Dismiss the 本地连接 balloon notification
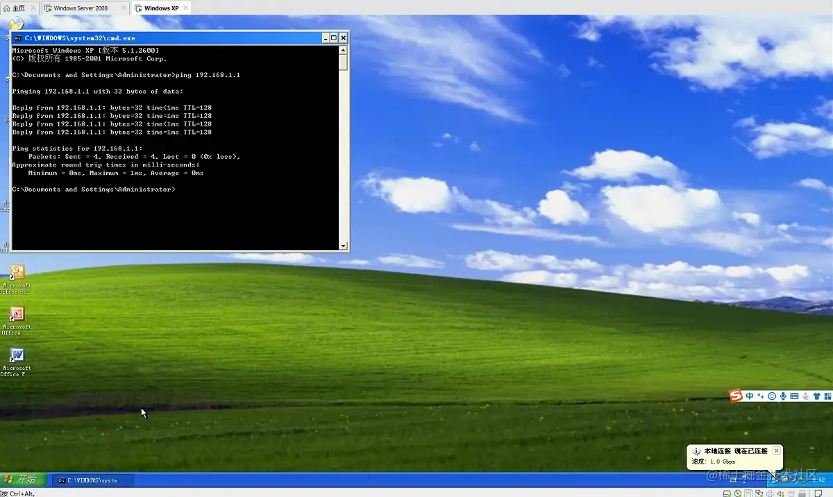This screenshot has width=833, height=497. [x=777, y=450]
